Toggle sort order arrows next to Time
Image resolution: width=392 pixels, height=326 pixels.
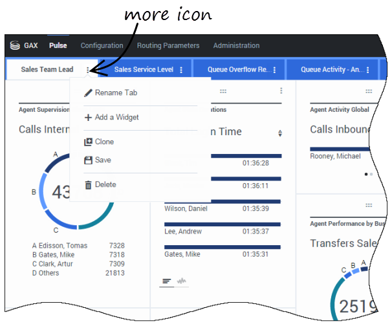click(x=280, y=133)
